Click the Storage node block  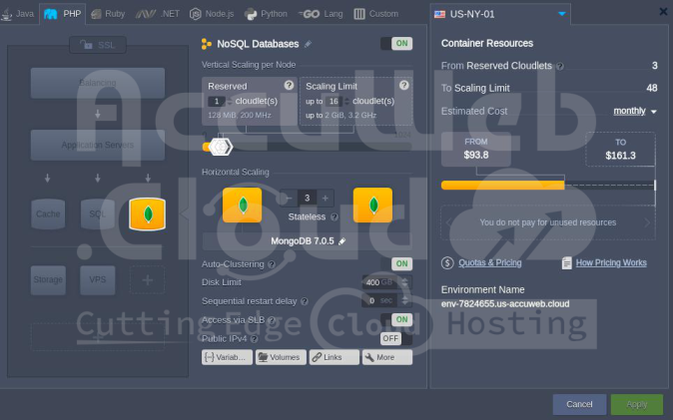48,279
